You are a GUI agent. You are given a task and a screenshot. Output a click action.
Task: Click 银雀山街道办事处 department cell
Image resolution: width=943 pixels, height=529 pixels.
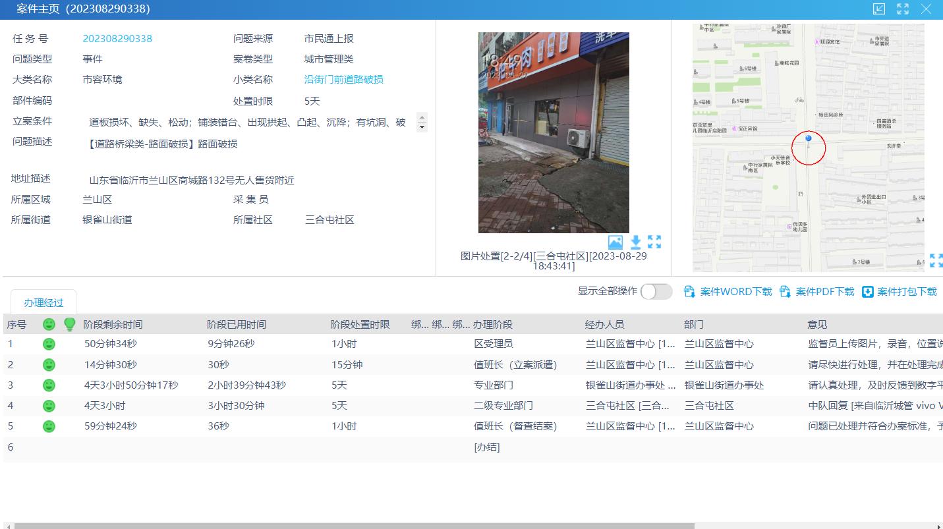(x=724, y=385)
